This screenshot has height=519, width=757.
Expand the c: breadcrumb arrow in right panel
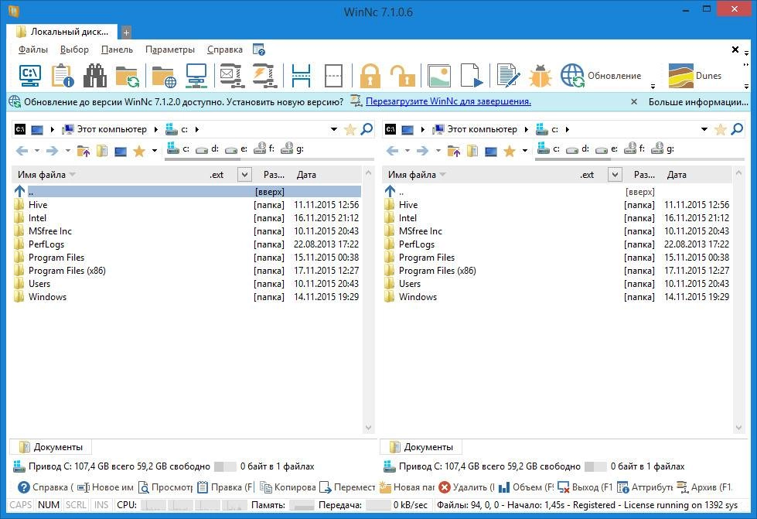[x=568, y=129]
